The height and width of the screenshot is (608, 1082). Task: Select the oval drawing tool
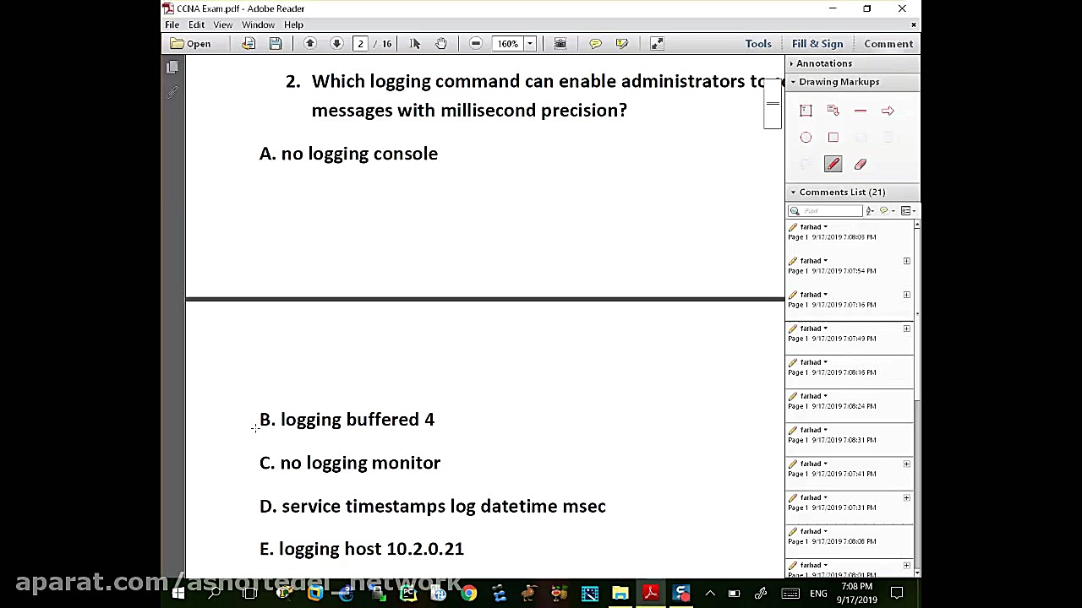806,138
